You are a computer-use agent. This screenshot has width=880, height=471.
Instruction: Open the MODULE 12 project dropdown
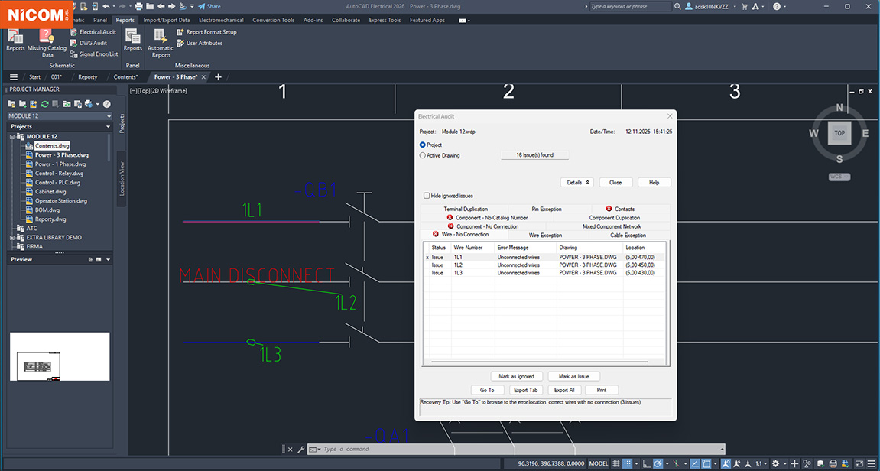pos(108,116)
